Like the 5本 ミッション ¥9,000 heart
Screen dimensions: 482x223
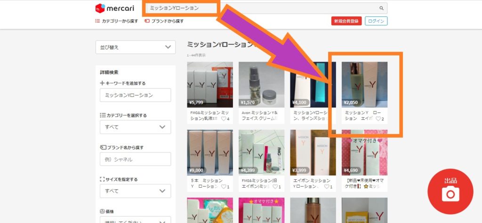[x=224, y=187]
